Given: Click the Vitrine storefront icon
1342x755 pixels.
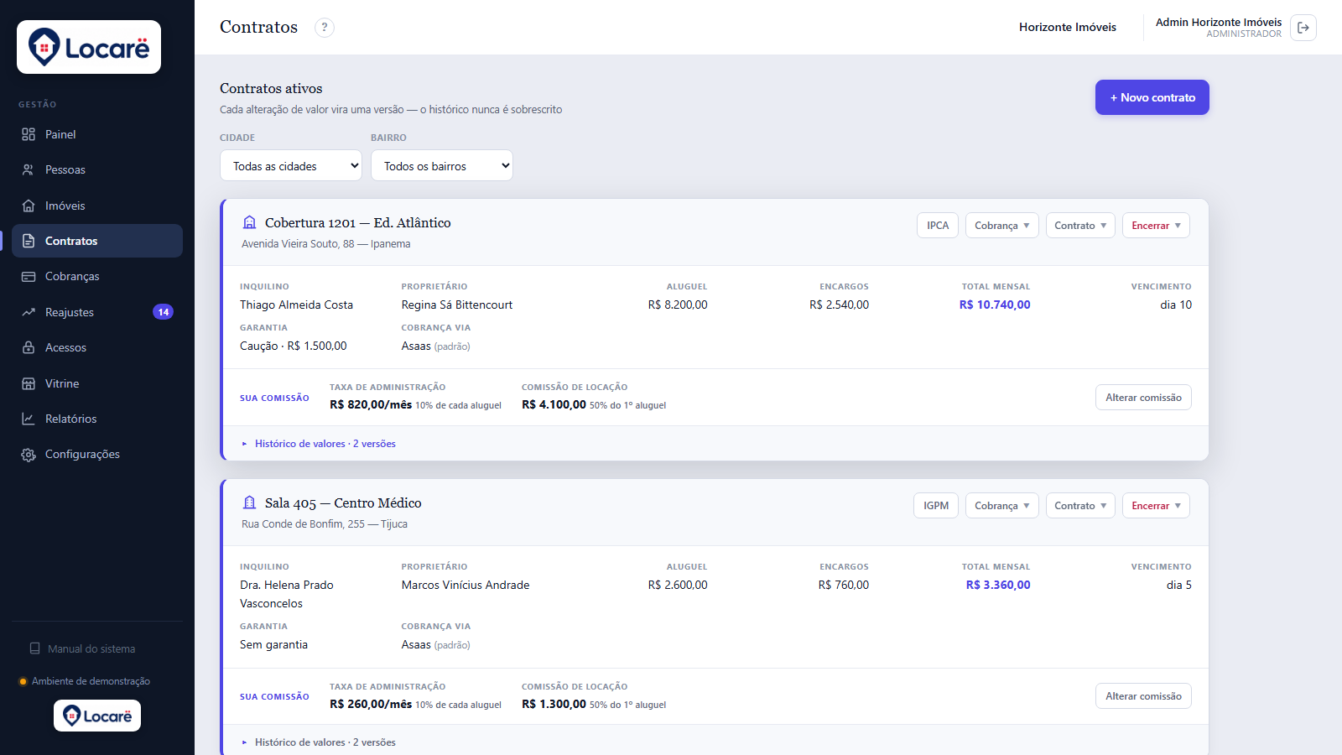Looking at the screenshot, I should 29,383.
